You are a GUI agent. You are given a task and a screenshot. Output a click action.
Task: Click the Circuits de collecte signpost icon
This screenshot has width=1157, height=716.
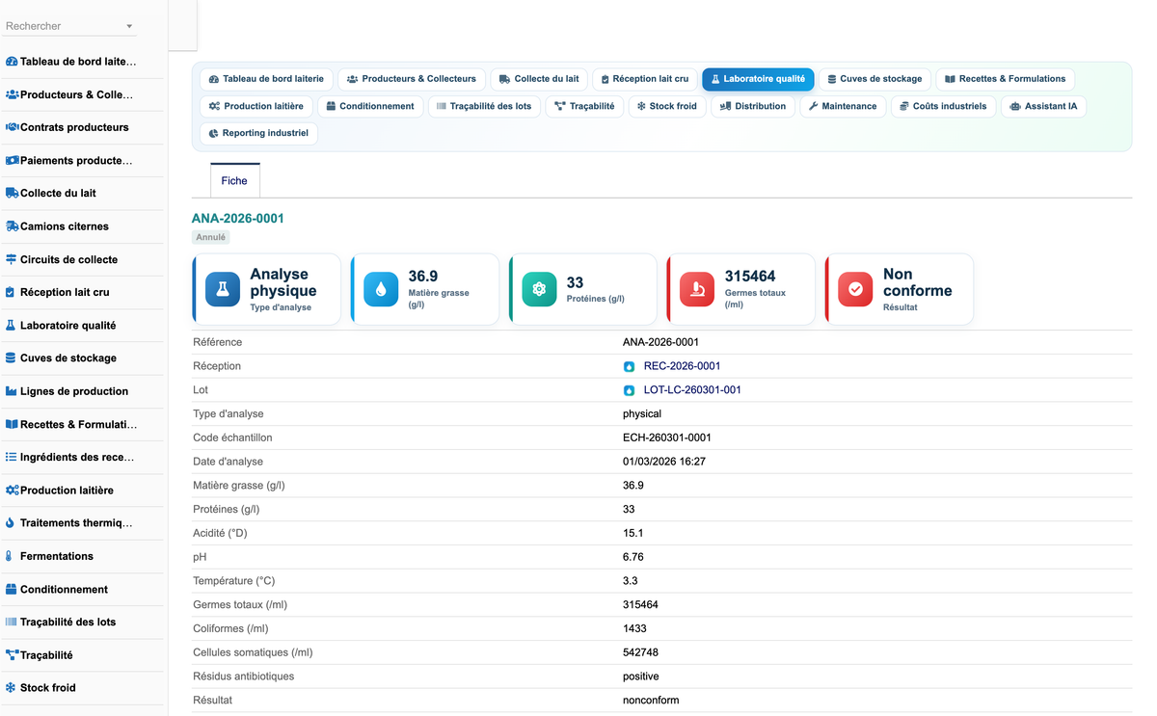pyautogui.click(x=12, y=259)
